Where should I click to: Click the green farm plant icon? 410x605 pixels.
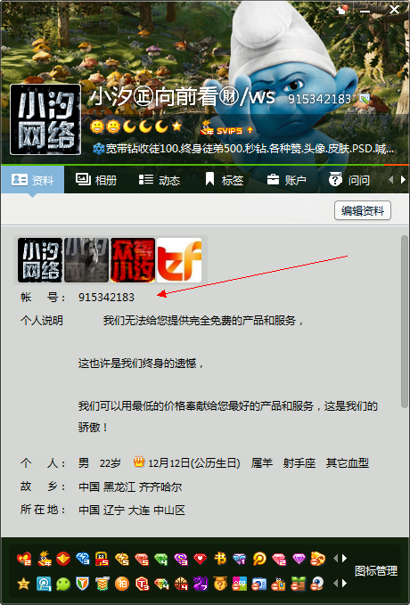[298, 584]
